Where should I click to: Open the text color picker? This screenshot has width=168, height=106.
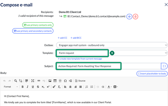click(109, 87)
